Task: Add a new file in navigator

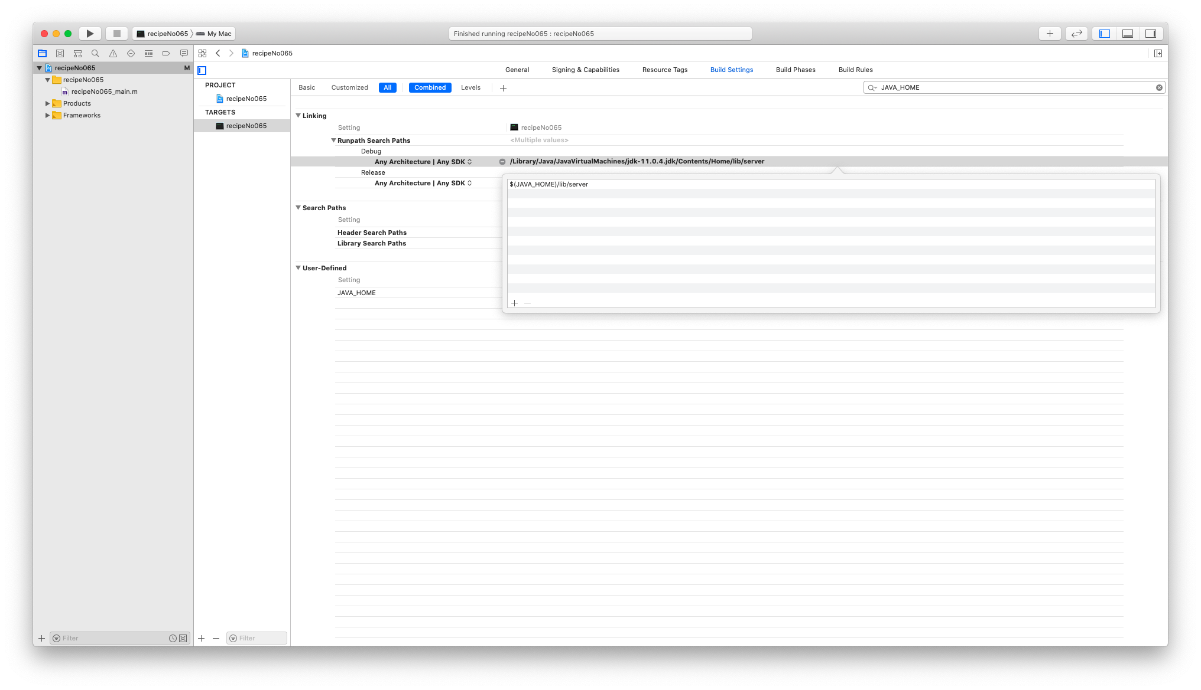Action: click(x=41, y=638)
